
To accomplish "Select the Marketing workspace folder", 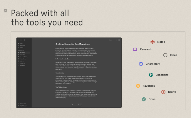I will 22,53.
